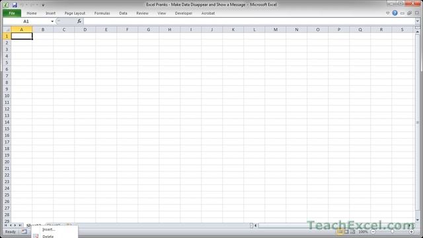The height and width of the screenshot is (238, 423).
Task: Close the workbook with the ribbon-row X icon
Action: coord(416,13)
